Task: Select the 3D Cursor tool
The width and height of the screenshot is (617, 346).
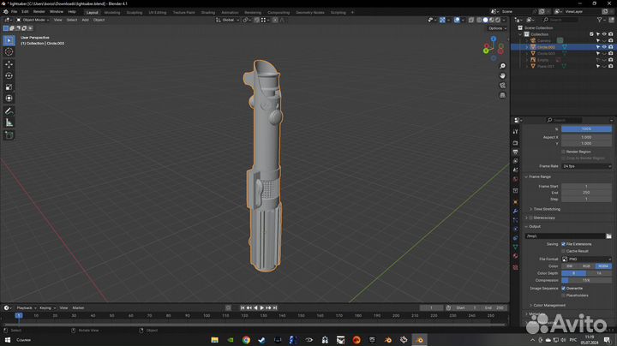Action: coord(9,52)
